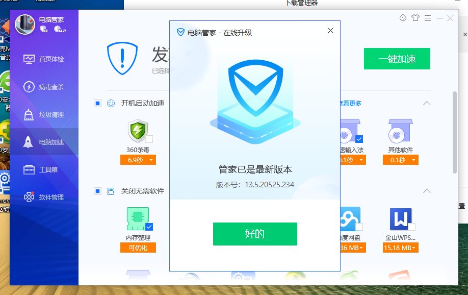Select 电脑加速 in the sidebar

point(44,142)
